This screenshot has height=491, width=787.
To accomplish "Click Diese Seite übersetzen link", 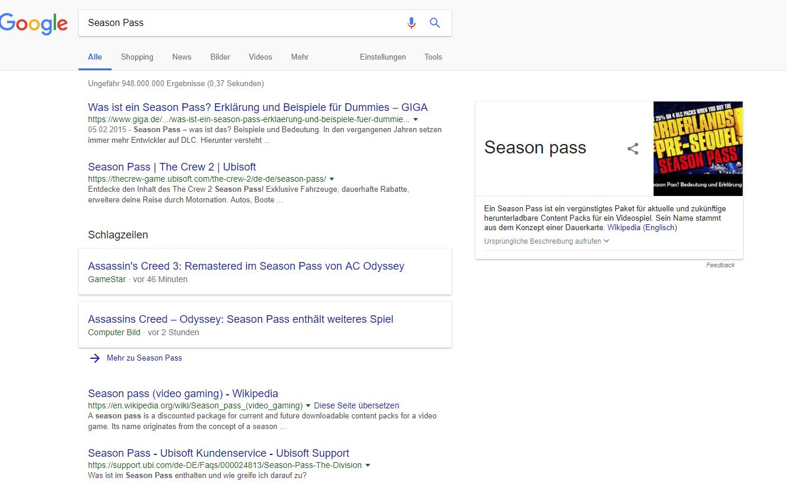I will 357,405.
